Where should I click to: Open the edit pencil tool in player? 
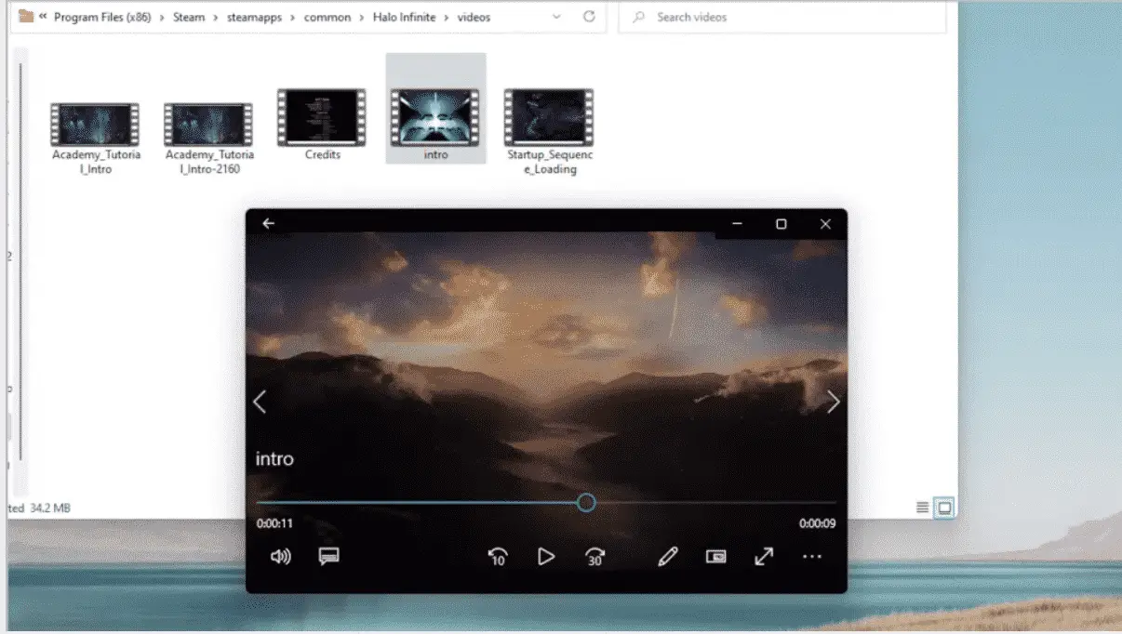(x=667, y=557)
